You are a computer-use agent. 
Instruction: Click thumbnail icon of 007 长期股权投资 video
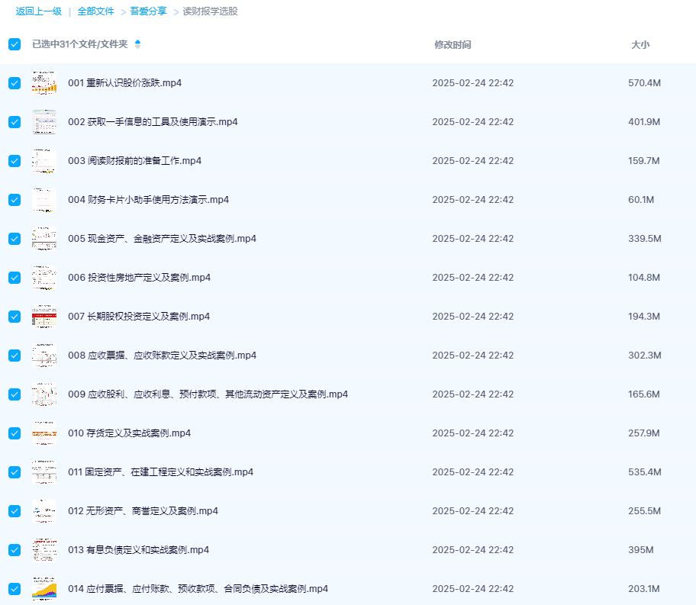tap(43, 317)
